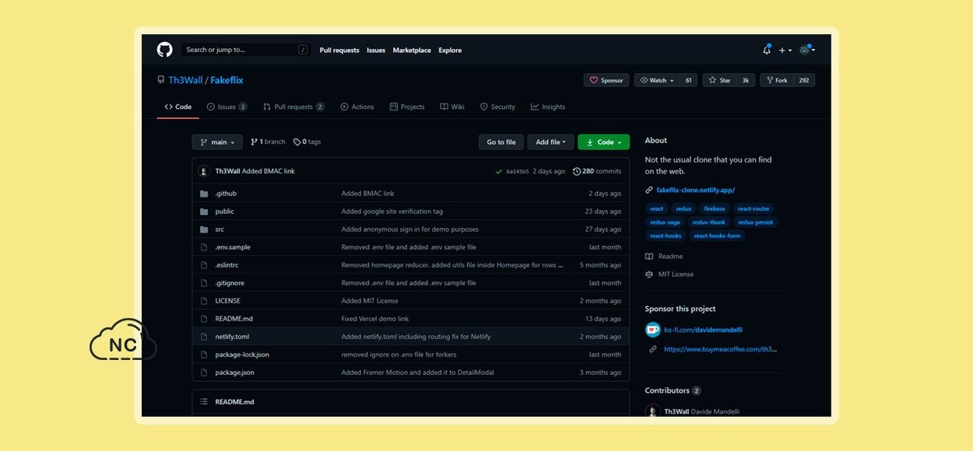Open commit Fixed Vercel demo link
This screenshot has width=973, height=451.
(x=375, y=319)
